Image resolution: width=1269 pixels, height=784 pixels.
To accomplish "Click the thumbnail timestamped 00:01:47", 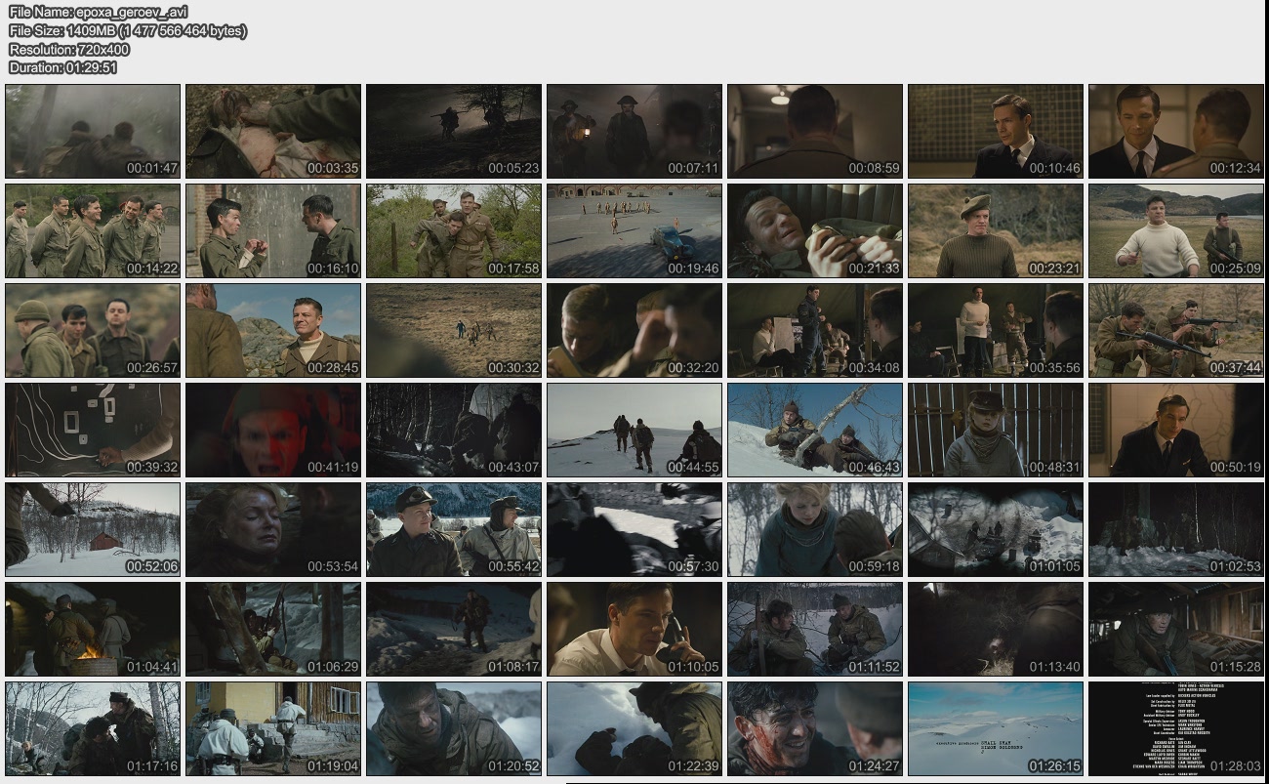I will click(x=93, y=131).
